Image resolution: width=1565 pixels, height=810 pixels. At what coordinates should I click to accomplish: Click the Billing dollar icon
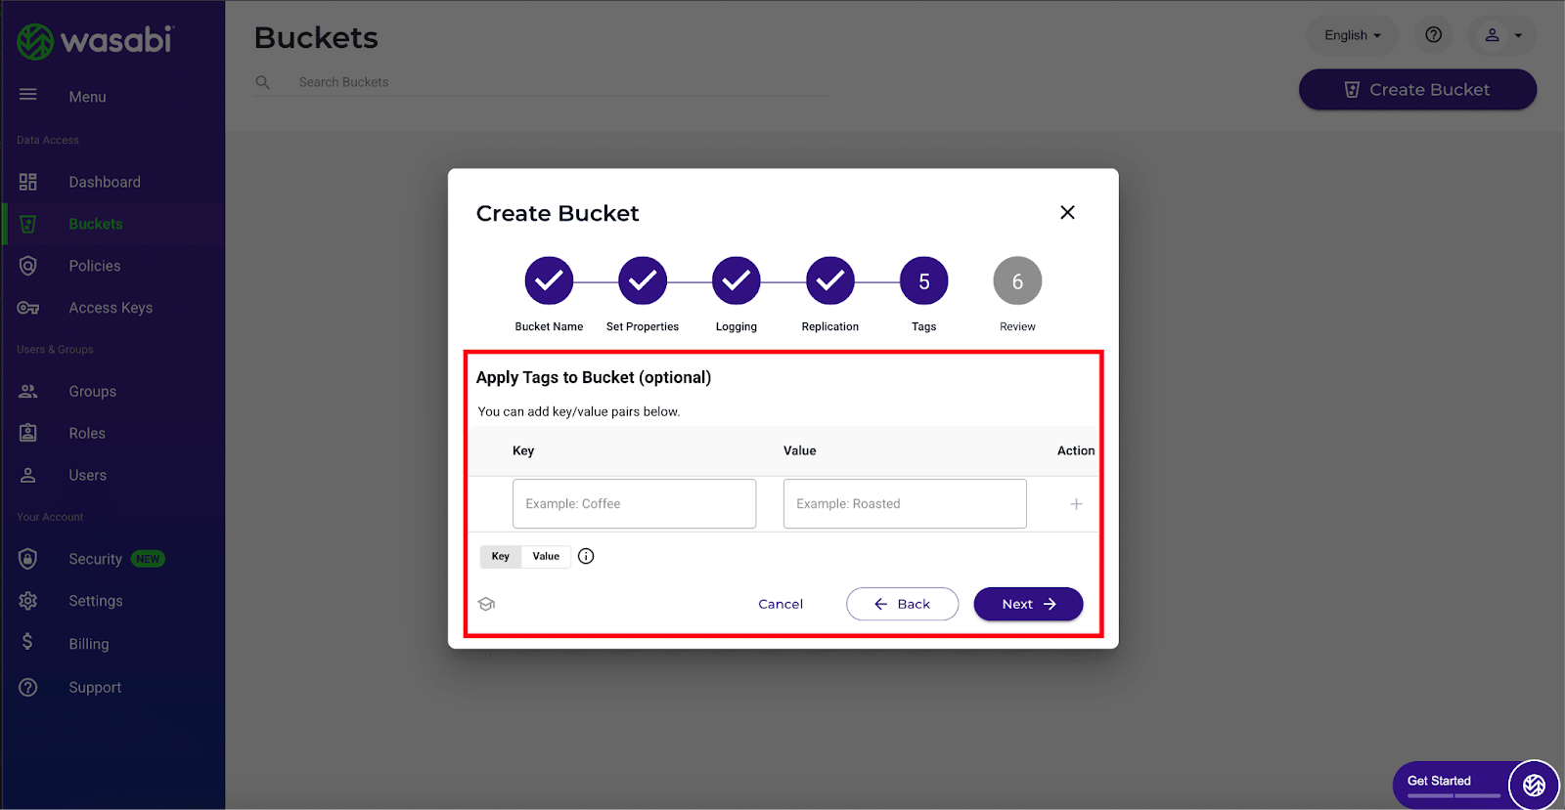click(27, 642)
